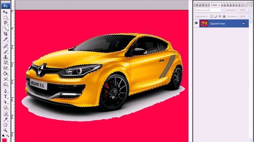Select the History Brush tool
This screenshot has width=254, height=142.
tap(5, 62)
